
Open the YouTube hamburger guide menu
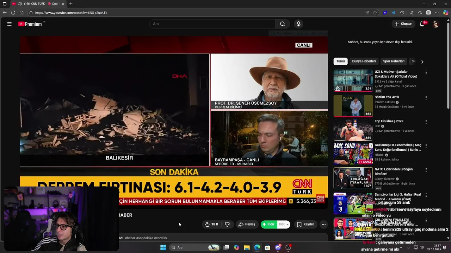pyautogui.click(x=10, y=24)
